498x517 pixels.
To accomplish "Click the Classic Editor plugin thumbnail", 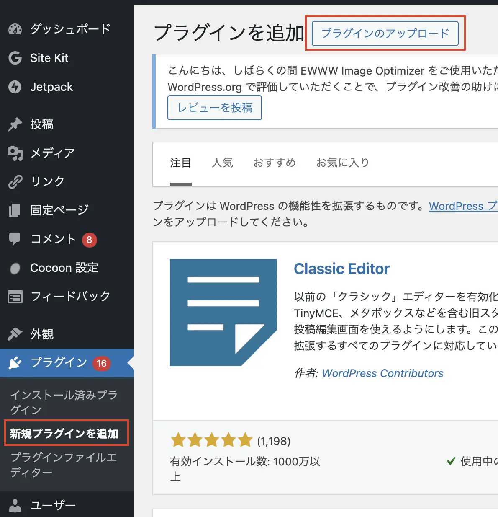I will coord(223,313).
